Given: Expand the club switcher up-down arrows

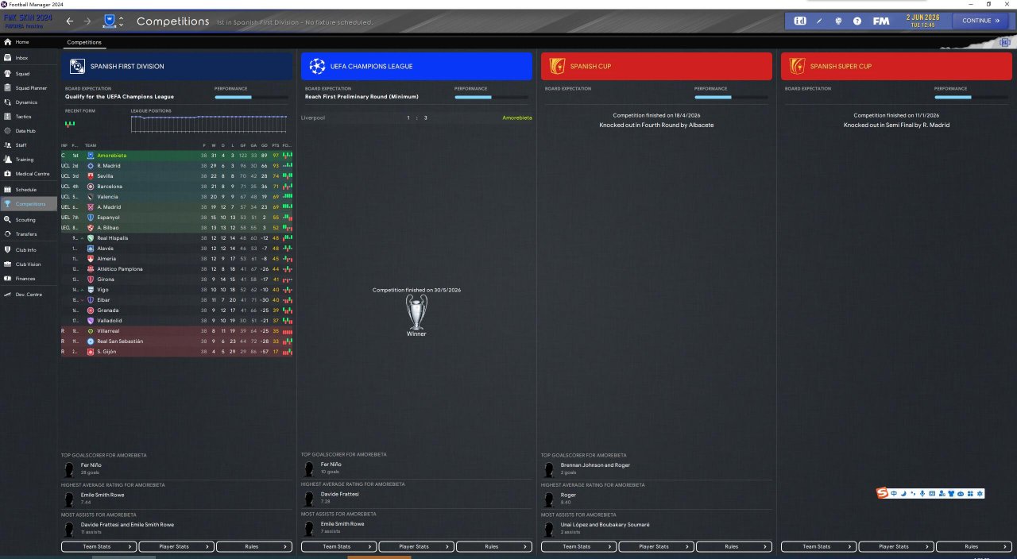Looking at the screenshot, I should pyautogui.click(x=121, y=21).
